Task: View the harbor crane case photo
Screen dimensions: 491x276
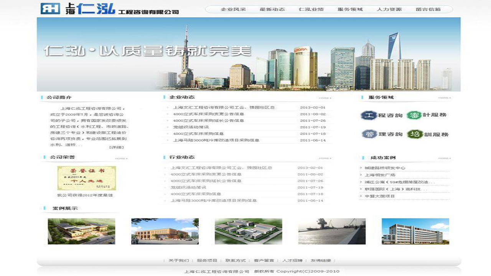Action: pyautogui.click(x=332, y=231)
